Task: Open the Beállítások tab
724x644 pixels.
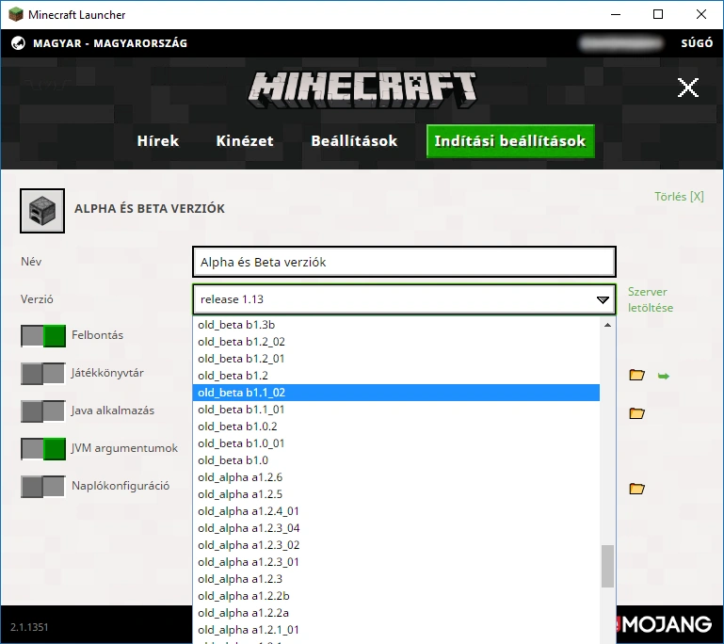Action: click(x=354, y=141)
